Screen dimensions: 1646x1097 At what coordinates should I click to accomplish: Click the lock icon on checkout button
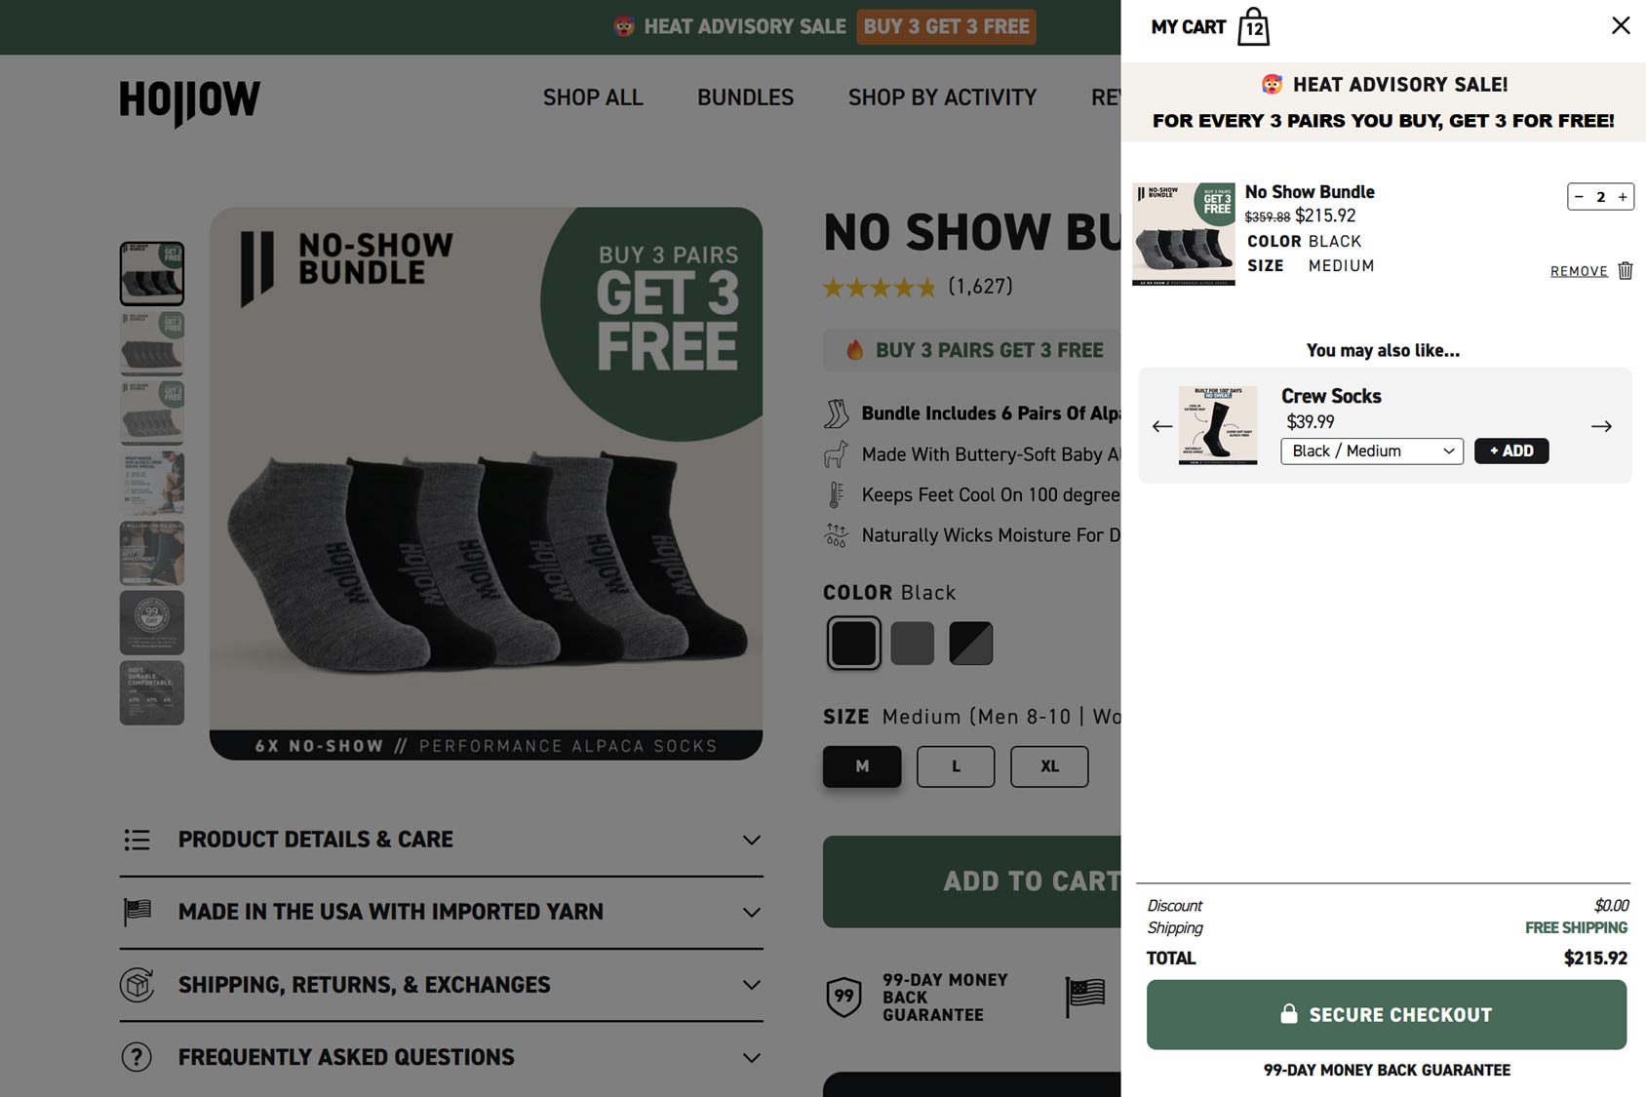(1289, 1014)
